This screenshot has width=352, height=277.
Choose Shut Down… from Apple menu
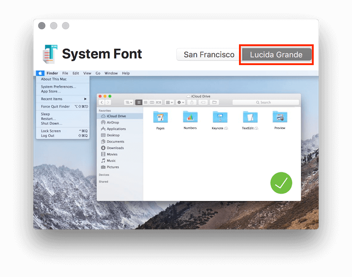tap(63, 124)
